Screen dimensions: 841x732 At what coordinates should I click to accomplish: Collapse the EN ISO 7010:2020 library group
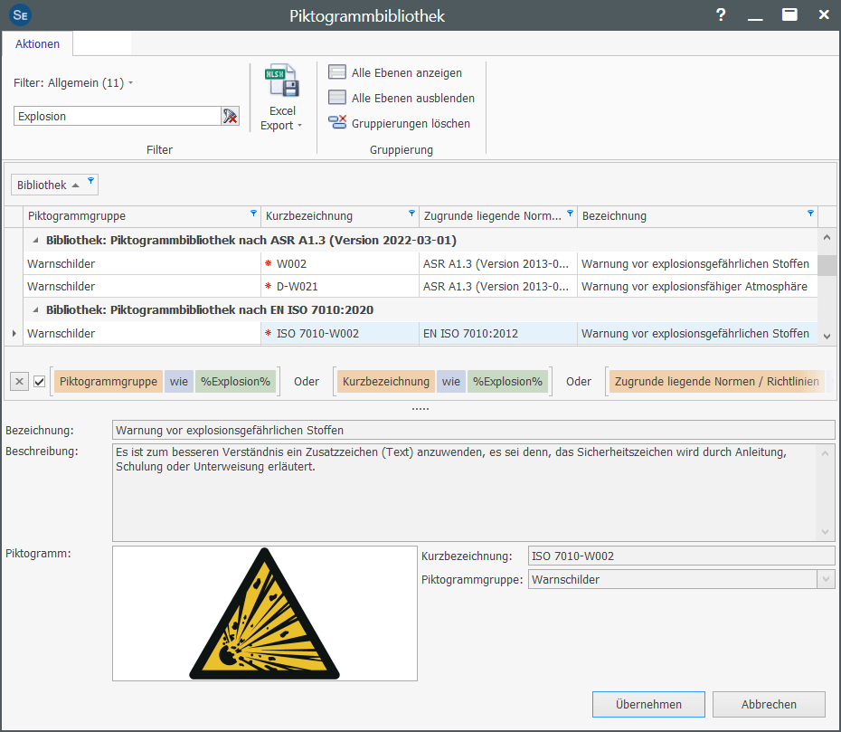(x=36, y=310)
